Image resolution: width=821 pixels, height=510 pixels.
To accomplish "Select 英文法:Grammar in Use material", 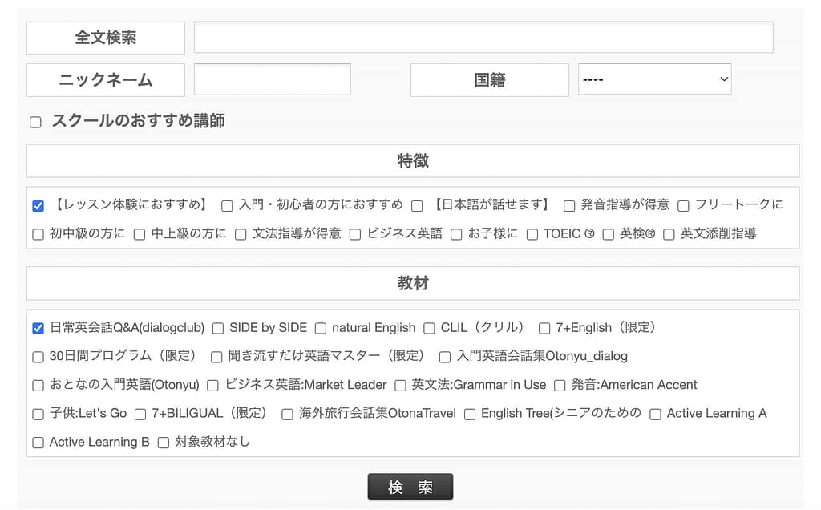I will point(399,385).
